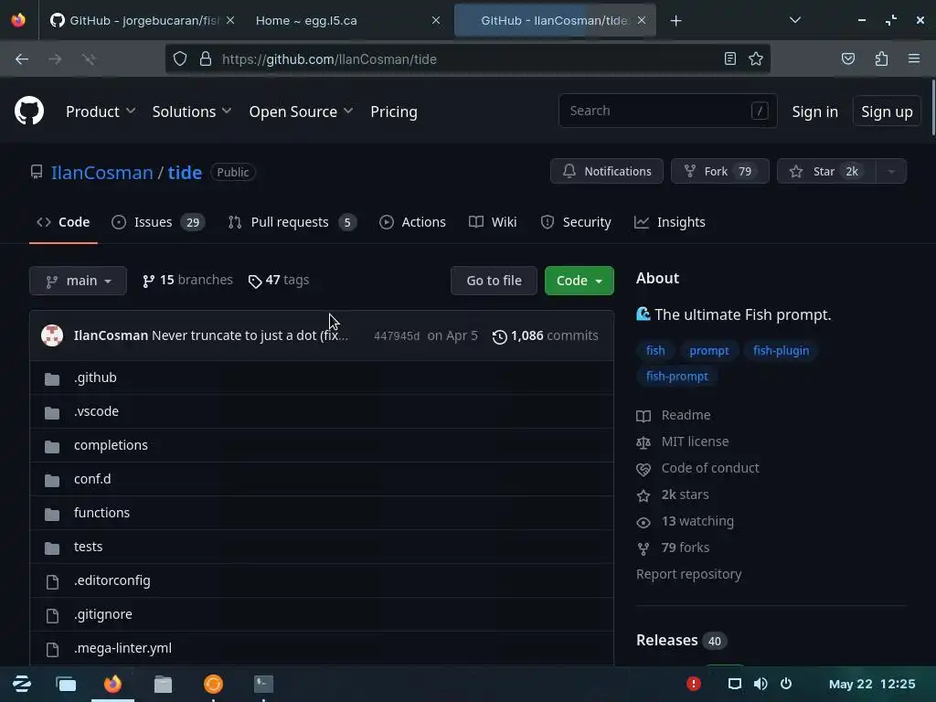Screen dimensions: 936x702
Task: Click IlanCosman avatar in commit row
Action: (x=52, y=335)
